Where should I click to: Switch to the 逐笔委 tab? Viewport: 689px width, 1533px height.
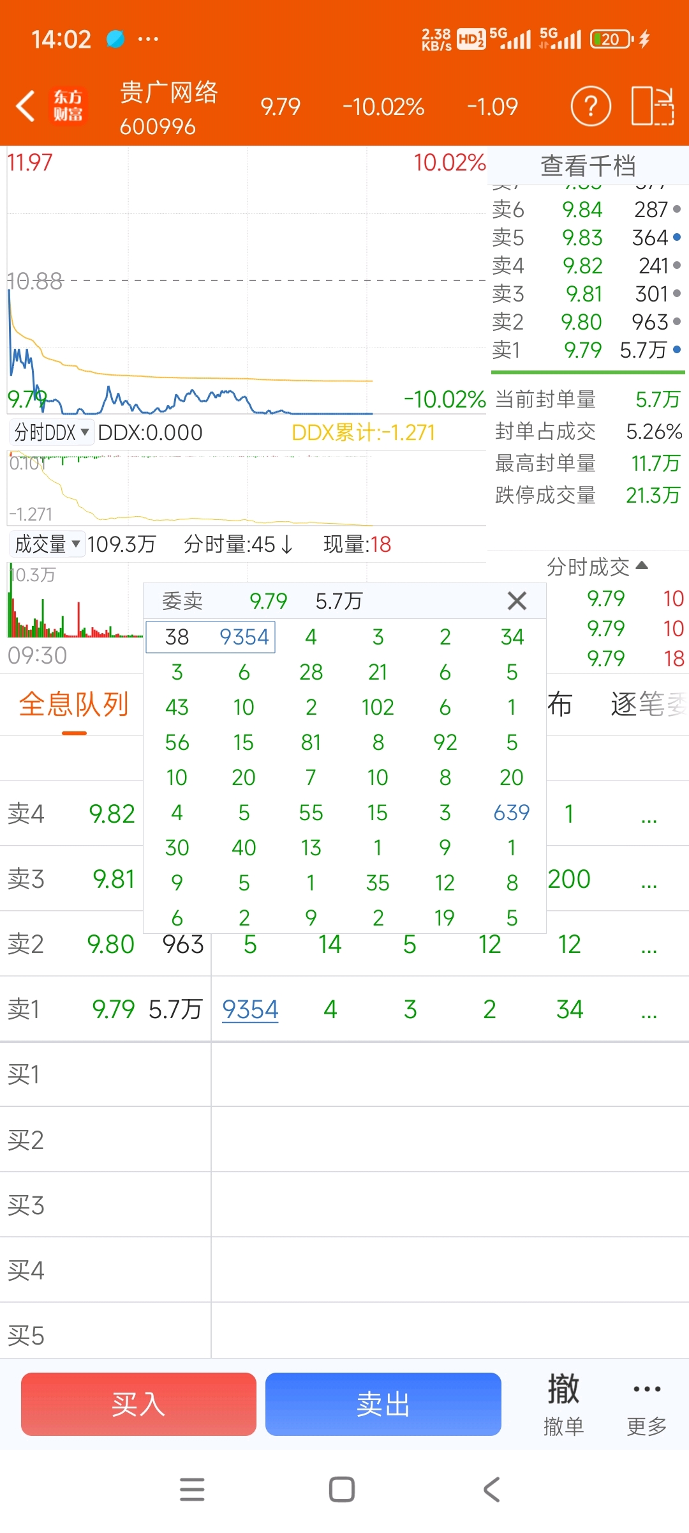point(649,705)
